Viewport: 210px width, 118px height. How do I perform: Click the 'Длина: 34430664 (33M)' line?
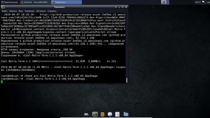(x=38, y=52)
